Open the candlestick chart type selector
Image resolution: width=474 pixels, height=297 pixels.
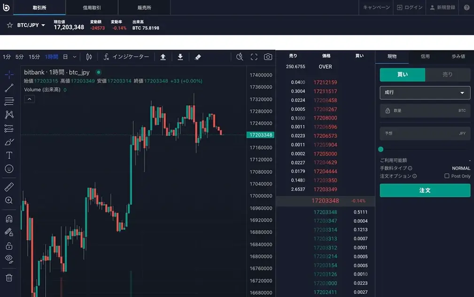pos(89,57)
